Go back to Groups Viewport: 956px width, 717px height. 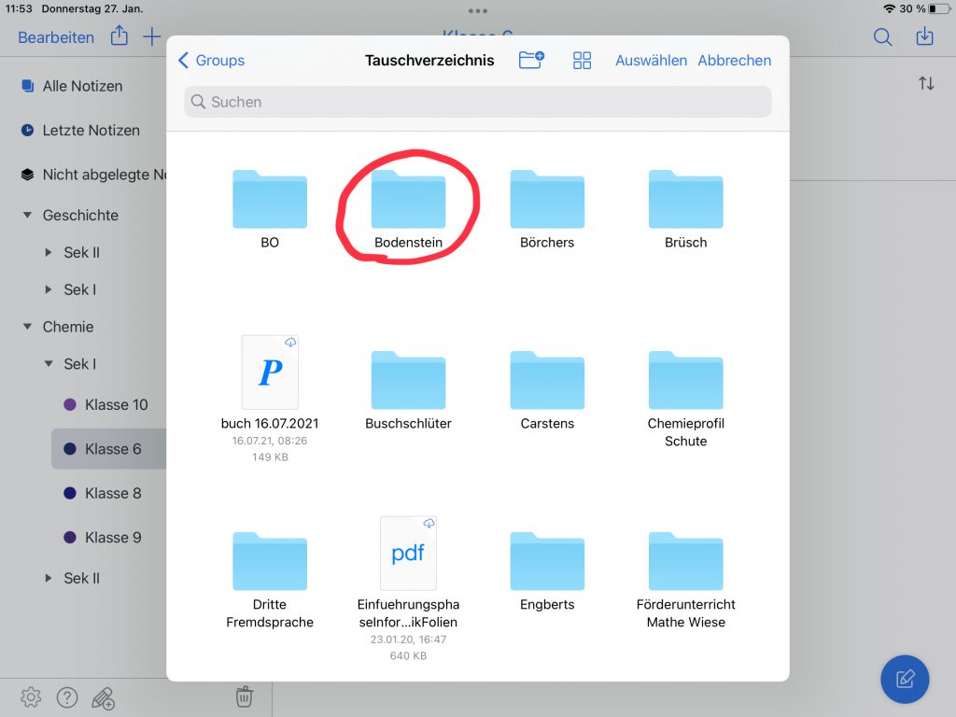click(211, 61)
